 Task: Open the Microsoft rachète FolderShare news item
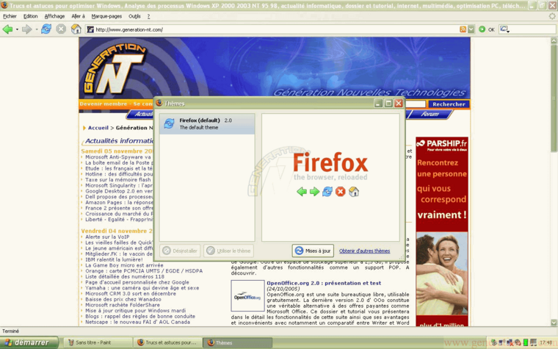tap(123, 305)
